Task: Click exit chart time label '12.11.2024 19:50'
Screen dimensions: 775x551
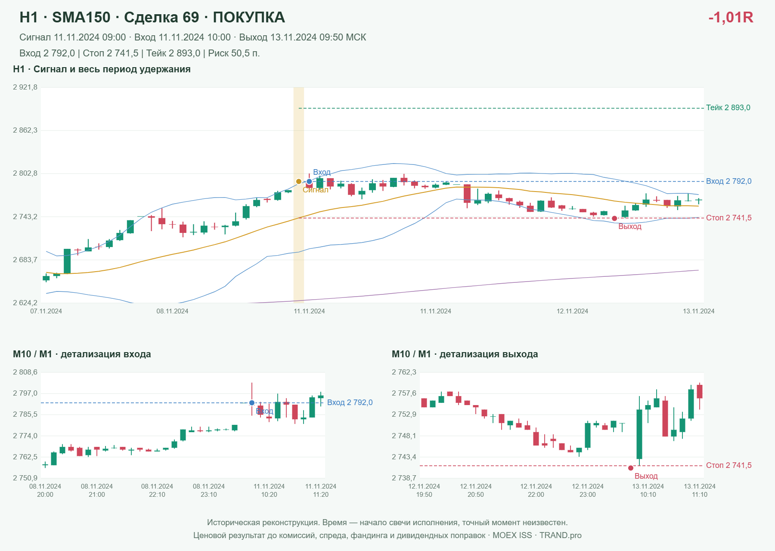Action: [x=424, y=490]
